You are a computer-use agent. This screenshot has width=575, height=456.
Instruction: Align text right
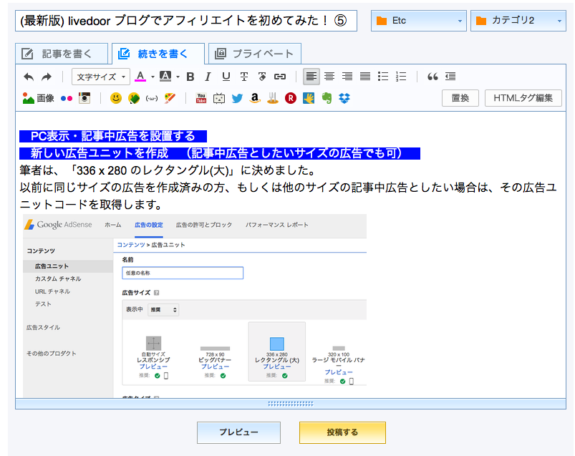(347, 77)
